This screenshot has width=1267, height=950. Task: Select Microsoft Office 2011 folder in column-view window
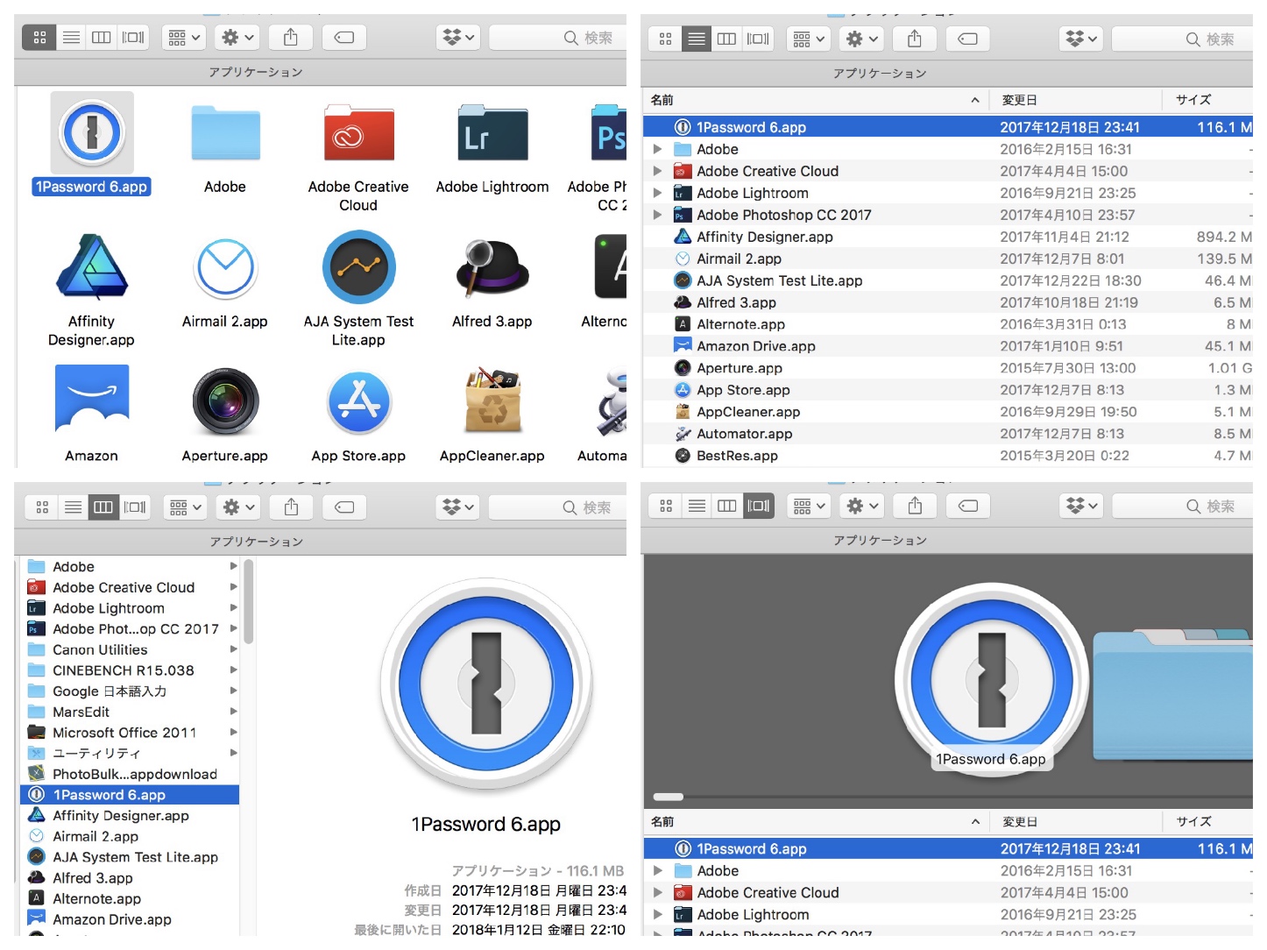130,733
